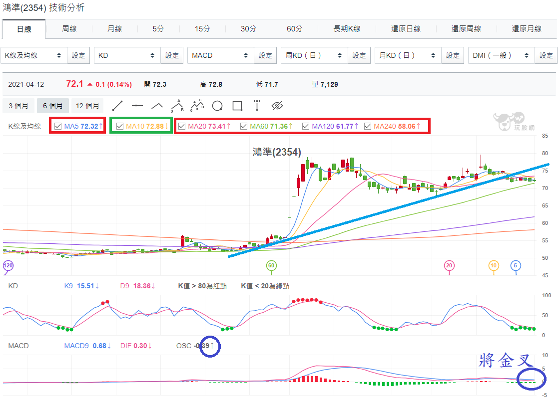Select the 12 個月 time range
The image size is (559, 398).
pyautogui.click(x=87, y=106)
